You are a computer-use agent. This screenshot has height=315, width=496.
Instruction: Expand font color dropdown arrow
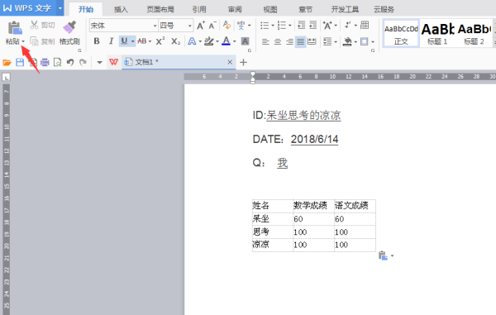pos(235,41)
